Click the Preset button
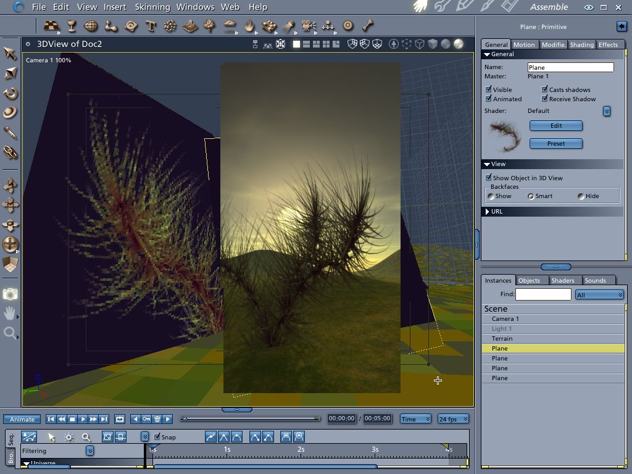 tap(555, 143)
